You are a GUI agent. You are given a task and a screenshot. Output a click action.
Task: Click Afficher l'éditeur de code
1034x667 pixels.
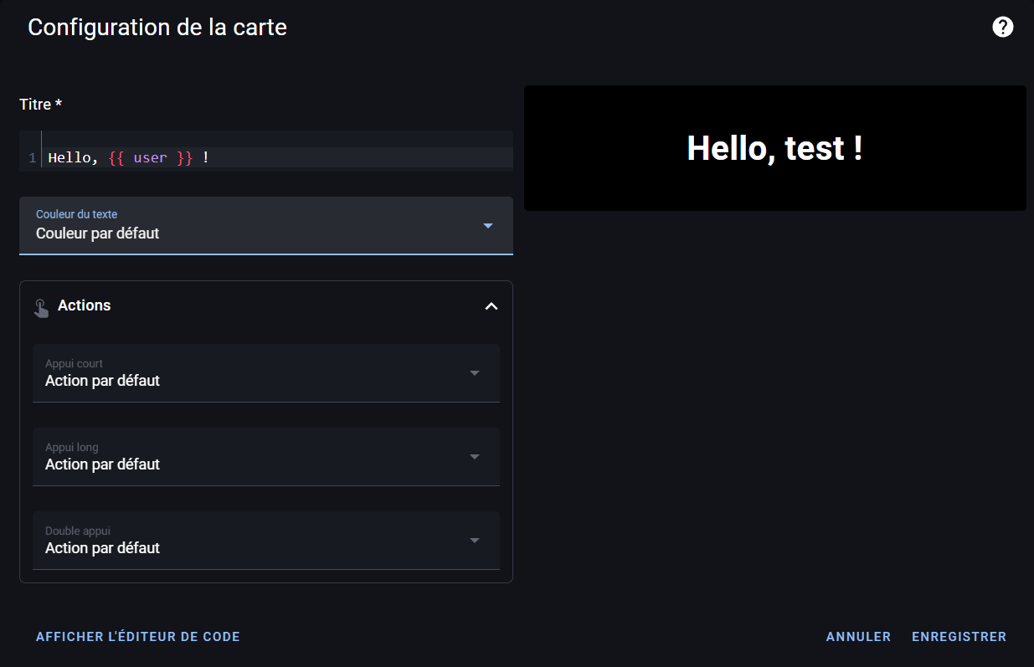click(x=138, y=636)
